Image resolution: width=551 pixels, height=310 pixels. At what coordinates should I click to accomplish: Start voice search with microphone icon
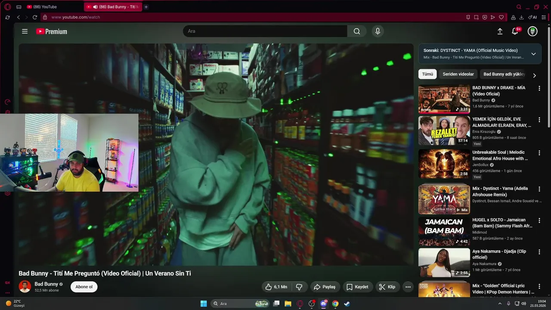(378, 31)
